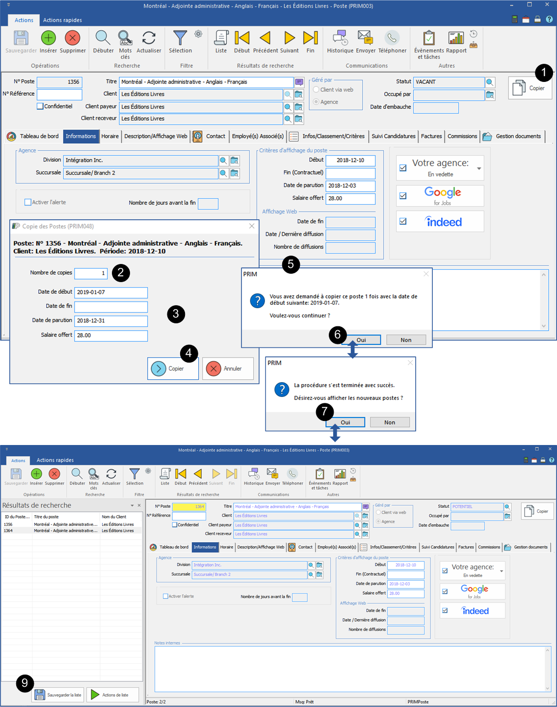Close the Copie des Postes dialog
557x707 pixels.
pos(252,226)
